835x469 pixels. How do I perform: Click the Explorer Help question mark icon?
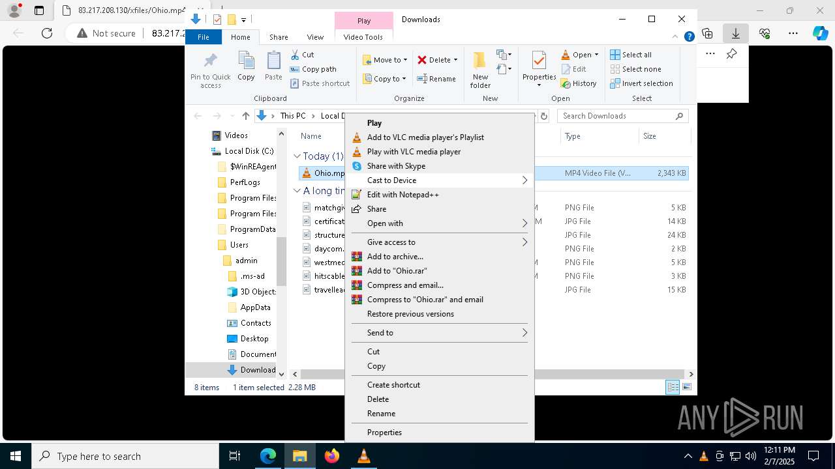pos(689,37)
